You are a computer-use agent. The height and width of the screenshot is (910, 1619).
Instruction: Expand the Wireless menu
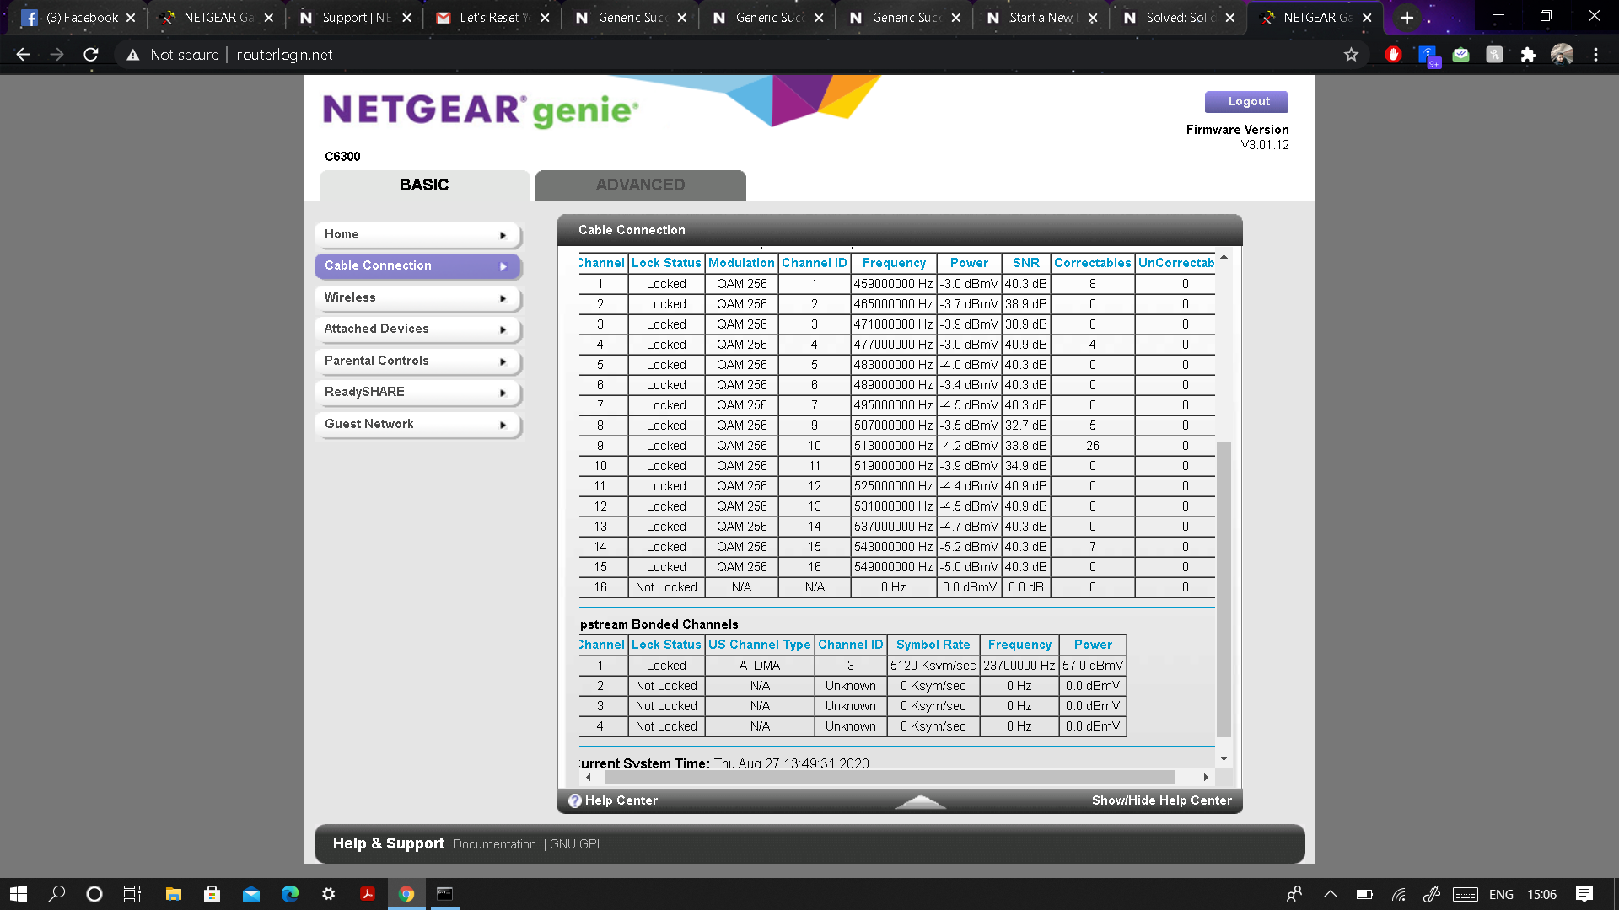tap(417, 297)
